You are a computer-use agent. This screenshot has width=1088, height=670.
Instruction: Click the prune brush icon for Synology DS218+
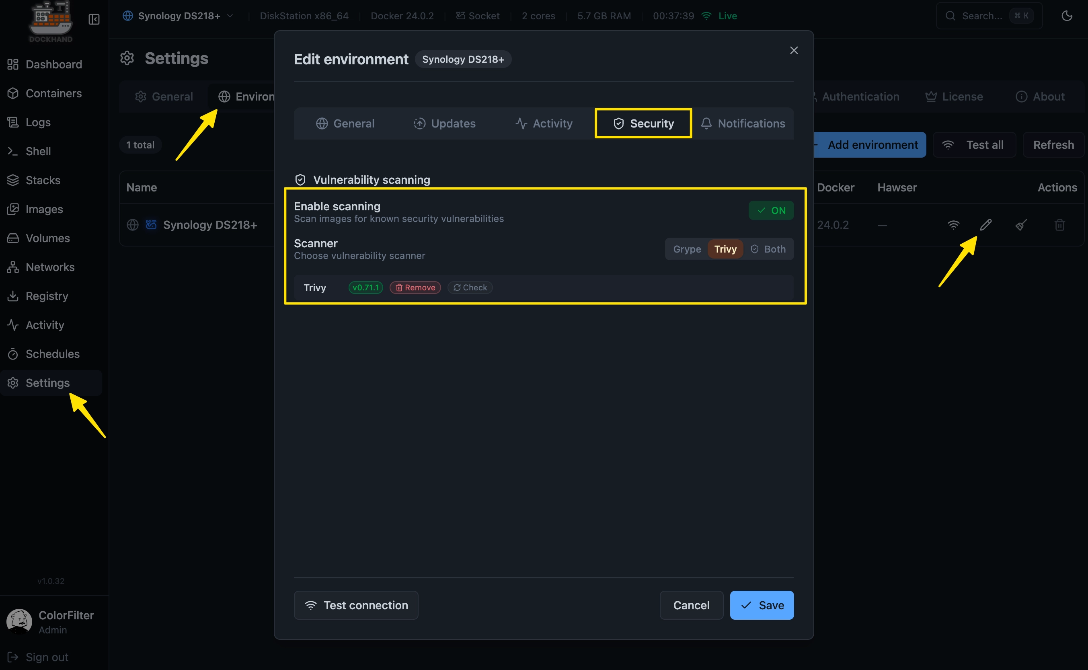(x=1021, y=225)
